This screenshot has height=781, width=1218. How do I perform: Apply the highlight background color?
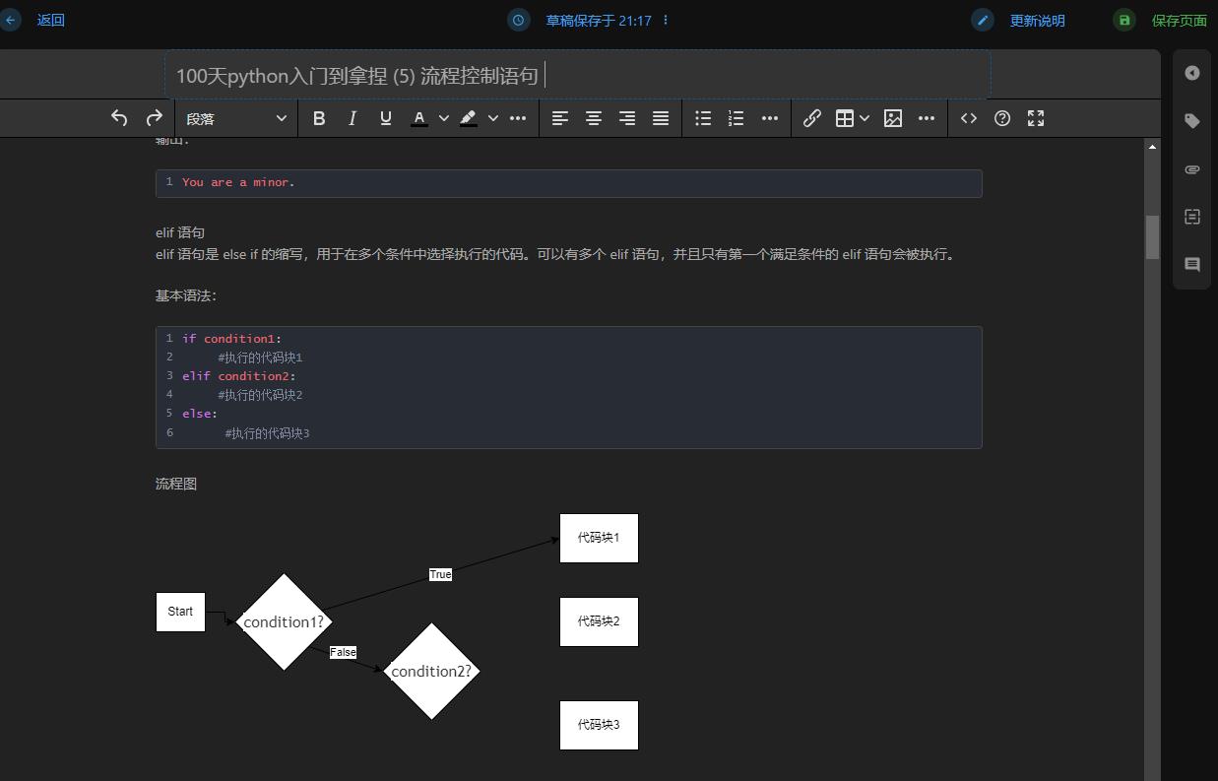pos(469,118)
